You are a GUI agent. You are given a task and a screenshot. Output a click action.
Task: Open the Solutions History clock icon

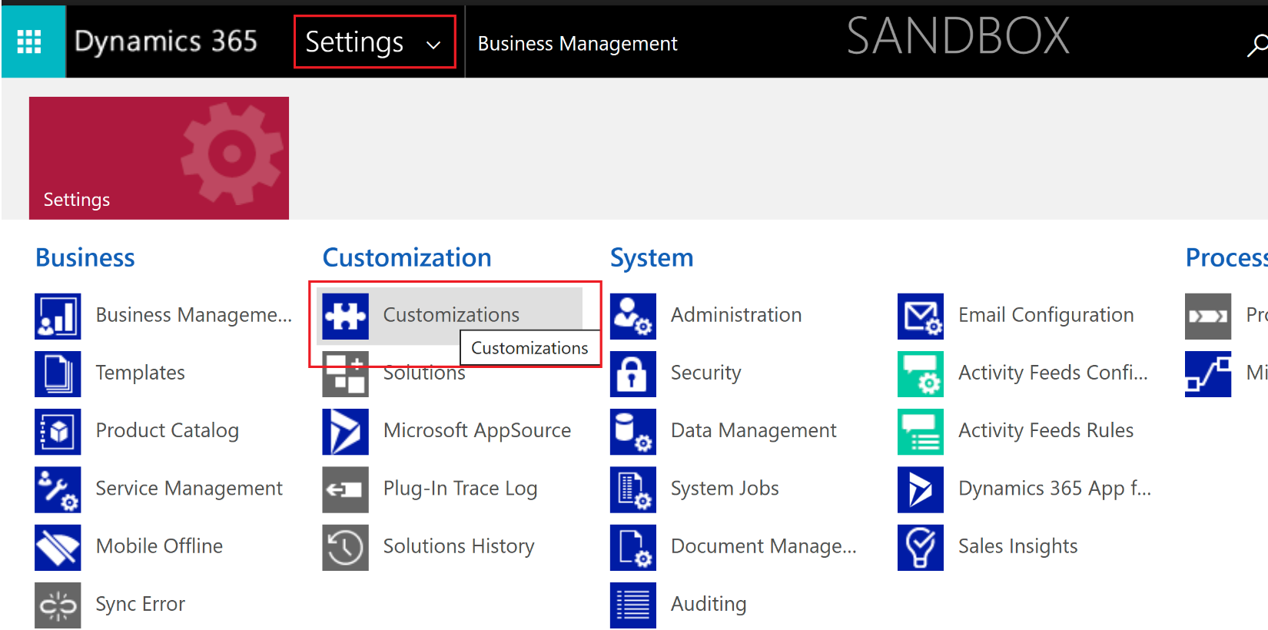tap(345, 547)
